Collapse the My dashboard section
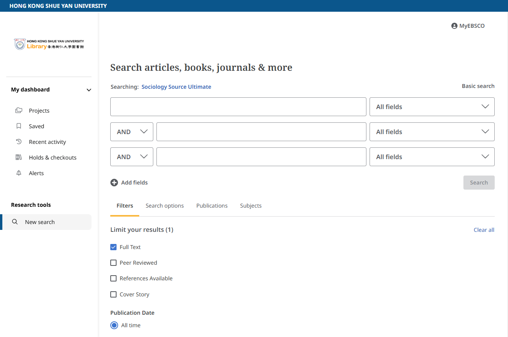The height and width of the screenshot is (337, 508). click(89, 90)
